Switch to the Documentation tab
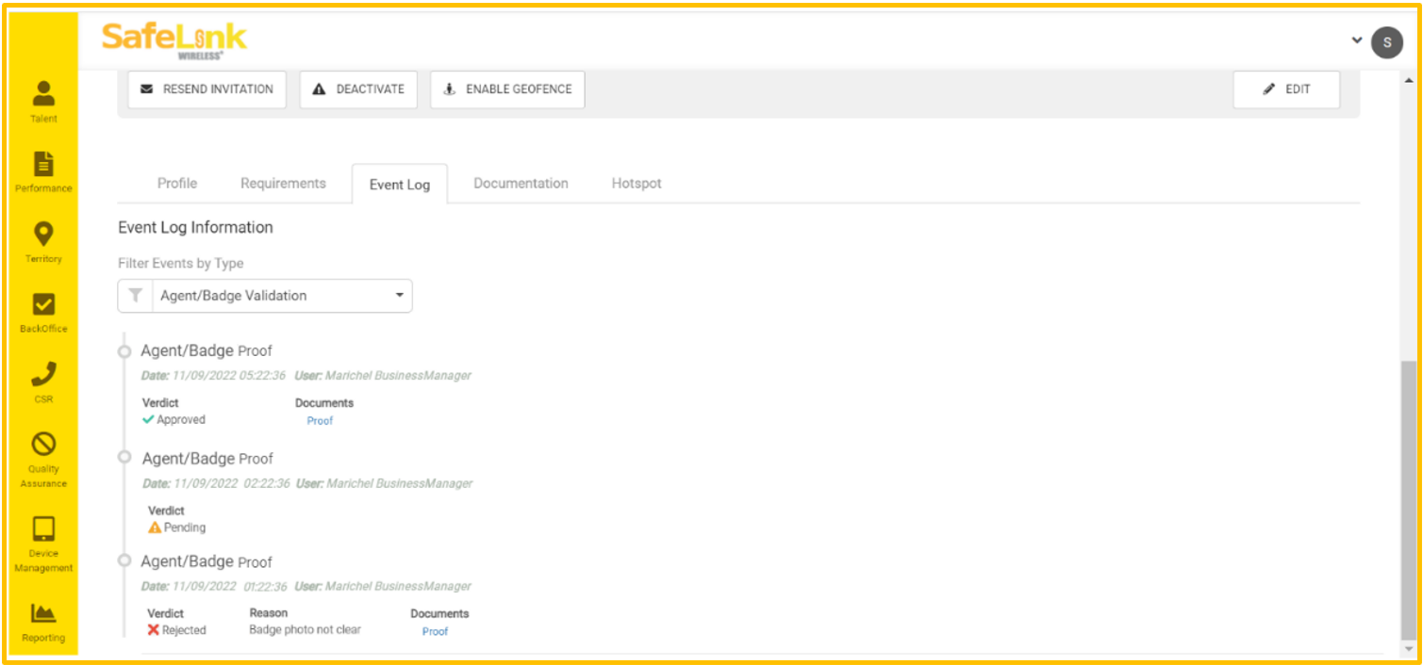The width and height of the screenshot is (1423, 665). click(x=521, y=184)
